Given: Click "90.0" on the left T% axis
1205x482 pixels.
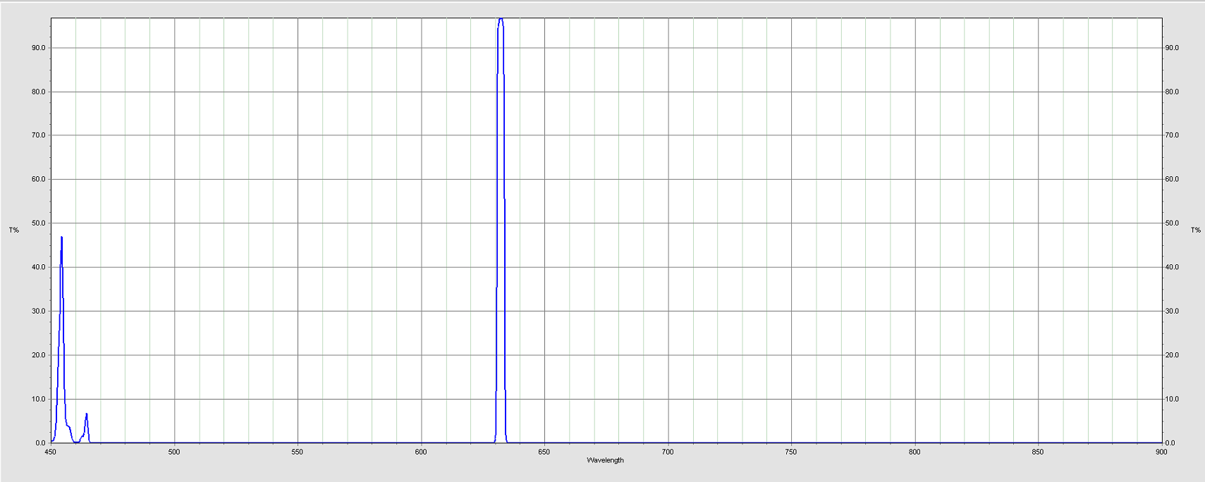Looking at the screenshot, I should point(38,48).
